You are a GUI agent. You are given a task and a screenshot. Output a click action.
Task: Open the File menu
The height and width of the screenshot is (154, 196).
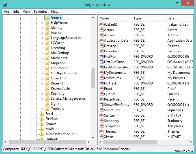pos(7,12)
